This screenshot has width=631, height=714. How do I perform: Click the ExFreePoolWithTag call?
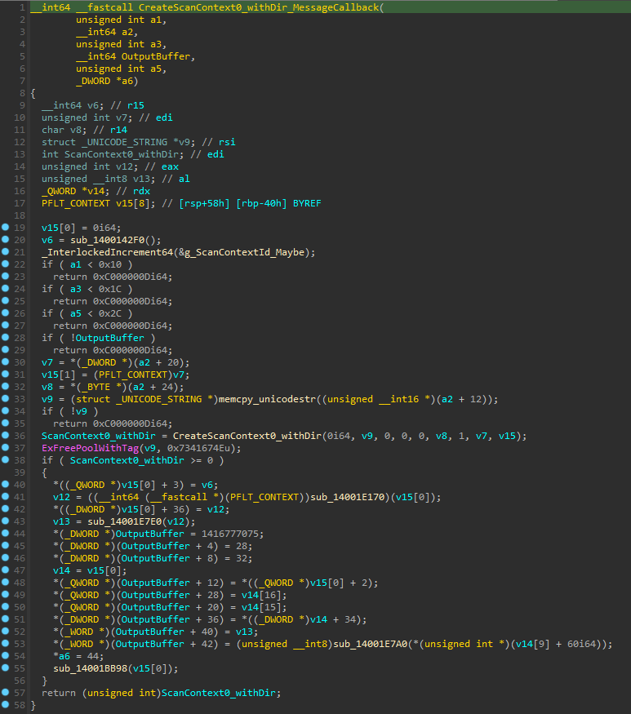pos(91,448)
